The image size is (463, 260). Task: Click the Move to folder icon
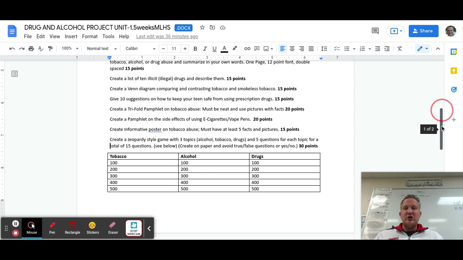[x=212, y=27]
